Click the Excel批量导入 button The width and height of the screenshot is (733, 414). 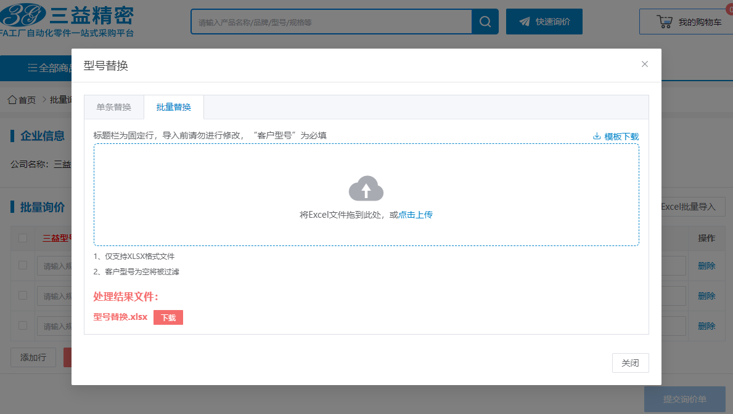pos(693,207)
